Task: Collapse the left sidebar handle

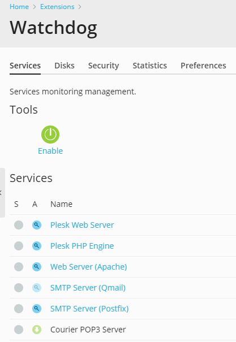Action: [2, 193]
